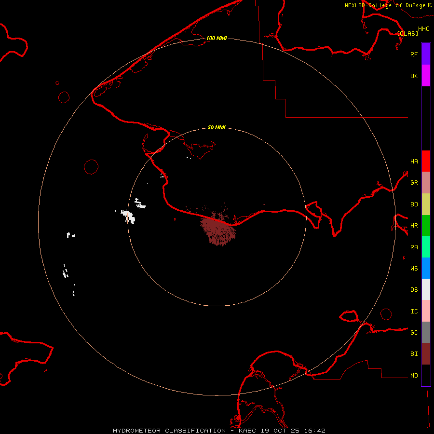The image size is (434, 434).
Task: Click the HHC product label
Action: tap(423, 29)
